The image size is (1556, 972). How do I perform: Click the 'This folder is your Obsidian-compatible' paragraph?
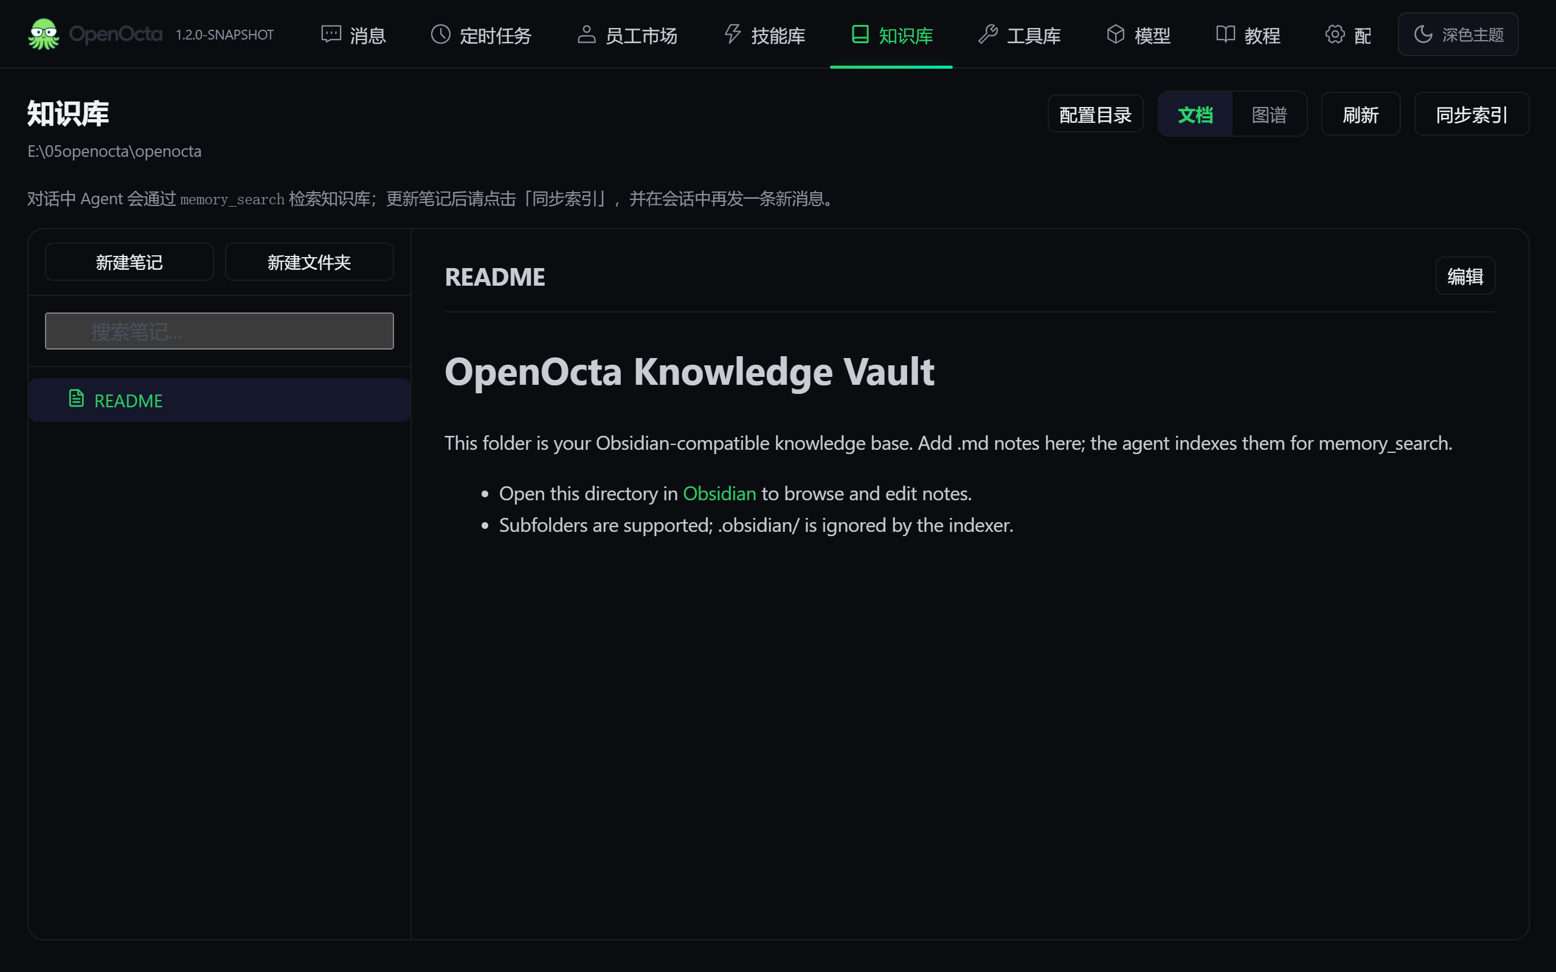(949, 444)
